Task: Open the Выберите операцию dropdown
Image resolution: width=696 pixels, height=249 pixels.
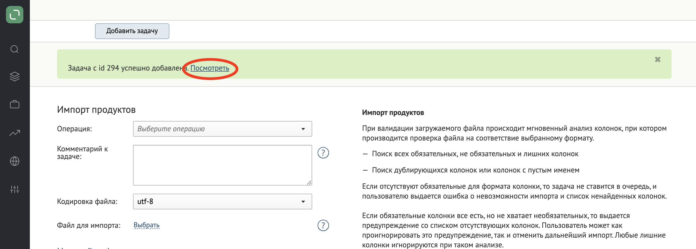Action: coord(222,129)
